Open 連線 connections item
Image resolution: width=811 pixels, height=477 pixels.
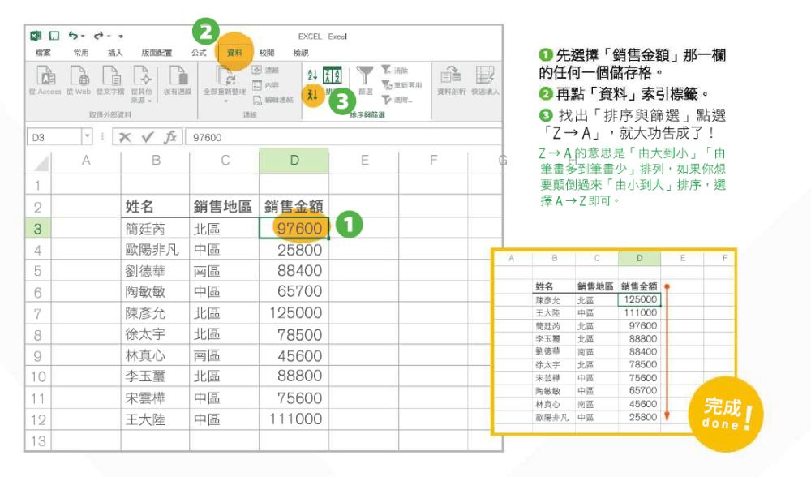[265, 70]
